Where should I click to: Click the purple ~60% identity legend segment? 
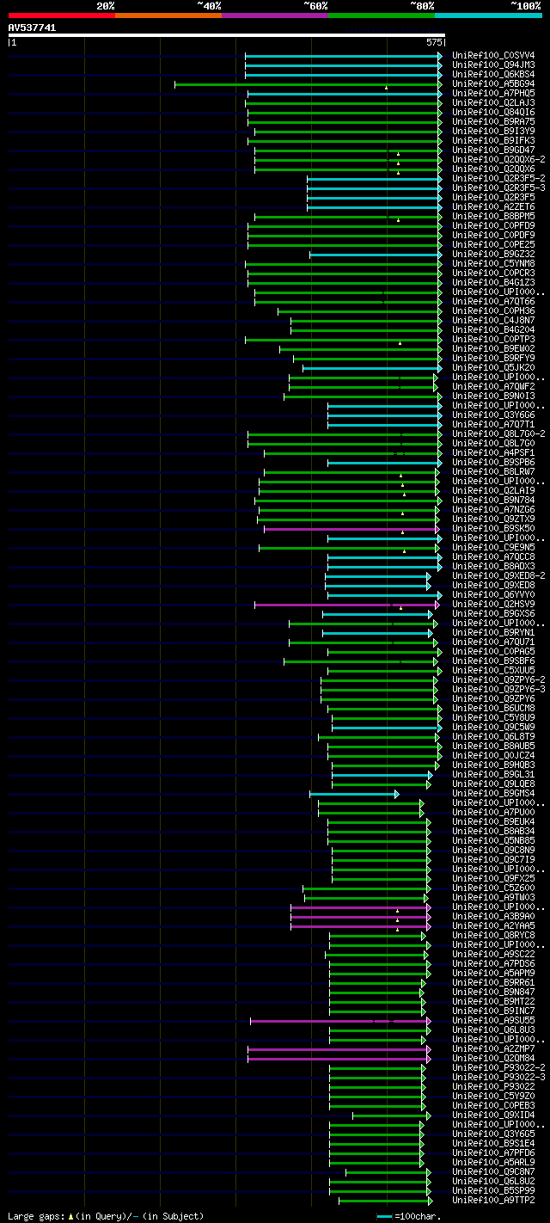coord(275,15)
